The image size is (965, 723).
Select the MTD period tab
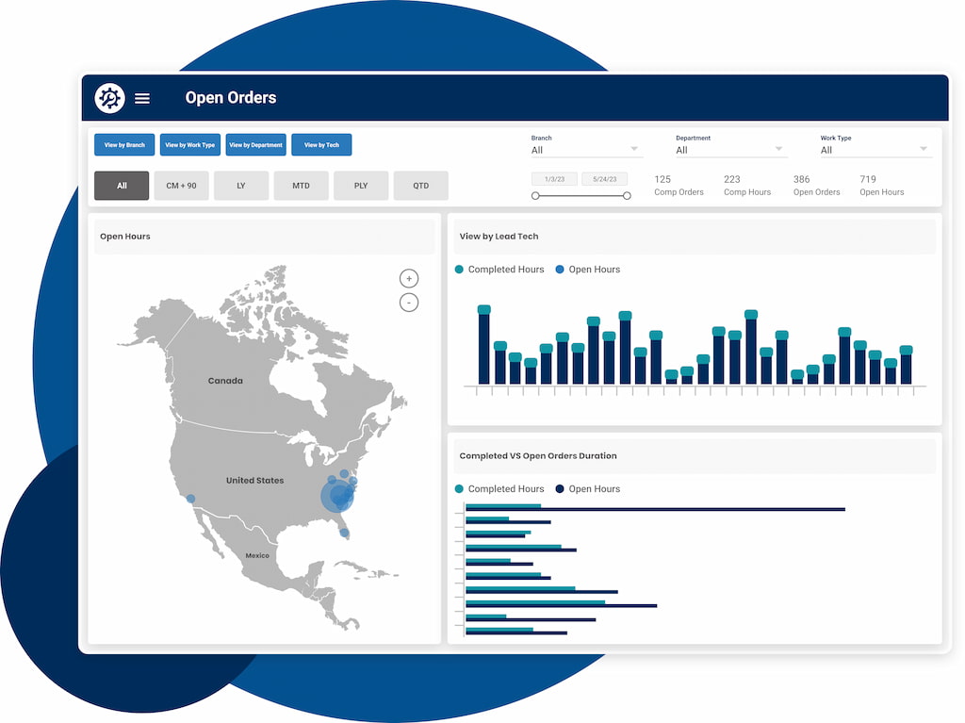click(301, 186)
